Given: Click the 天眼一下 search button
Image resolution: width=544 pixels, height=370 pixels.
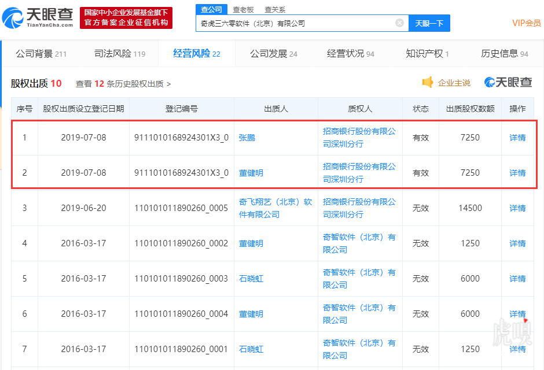Looking at the screenshot, I should tap(429, 23).
